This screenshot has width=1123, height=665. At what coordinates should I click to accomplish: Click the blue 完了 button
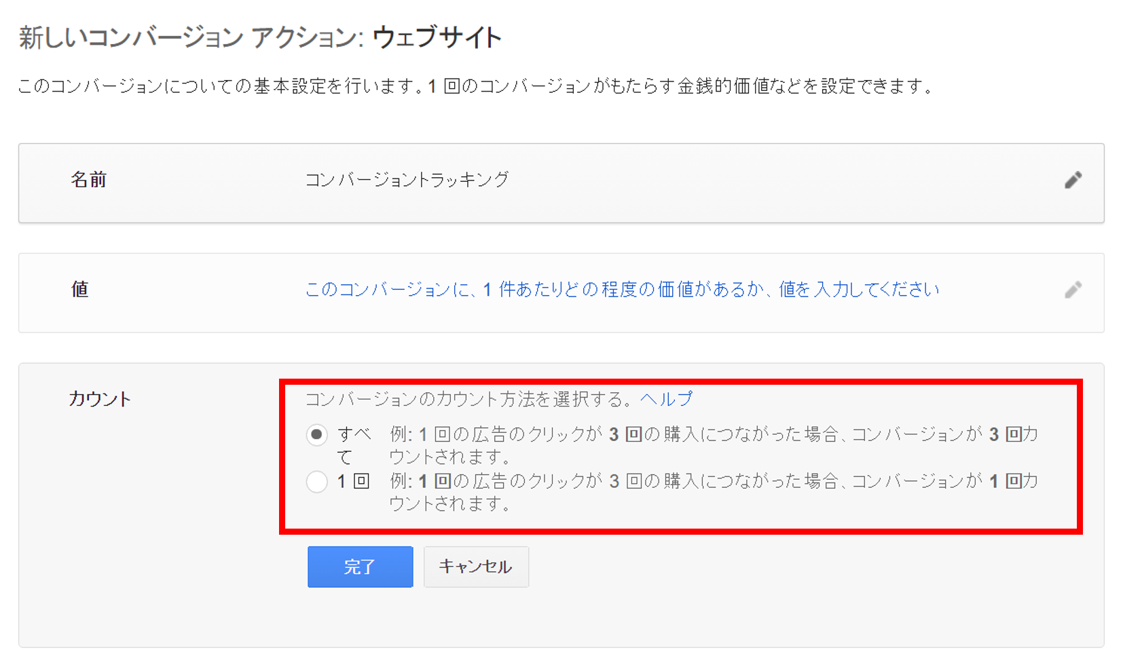coord(360,567)
